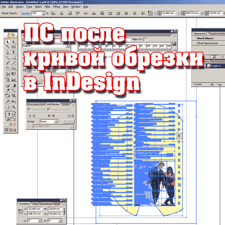Choose the Free Transform tool
The height and width of the screenshot is (225, 225).
coord(13,73)
